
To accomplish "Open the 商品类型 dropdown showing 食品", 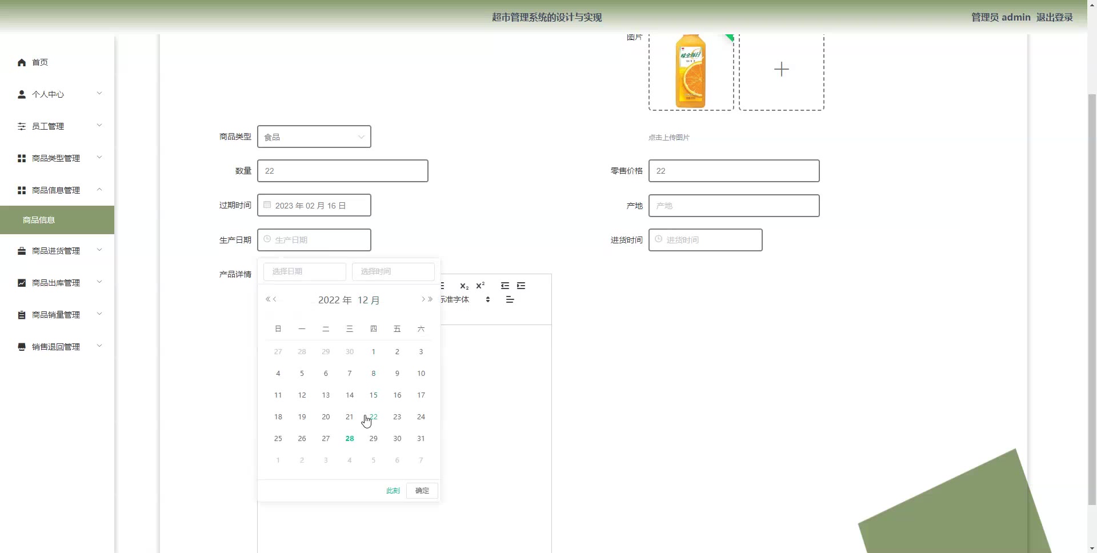I will [x=314, y=137].
